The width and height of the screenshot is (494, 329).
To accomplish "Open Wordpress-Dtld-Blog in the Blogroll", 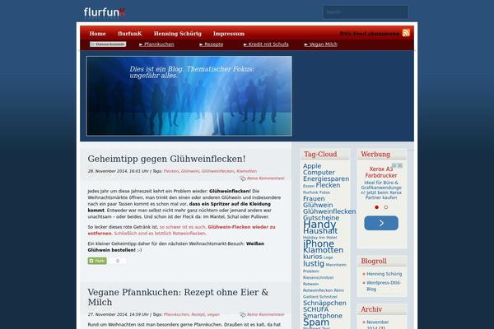I will coord(384,286).
